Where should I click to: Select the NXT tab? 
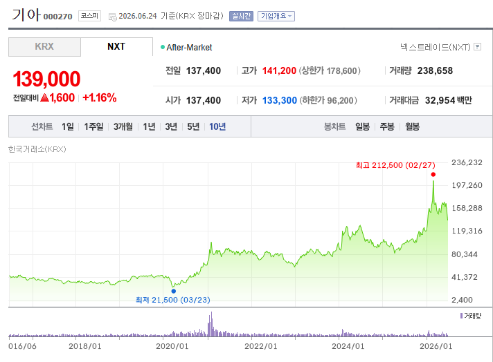116,47
